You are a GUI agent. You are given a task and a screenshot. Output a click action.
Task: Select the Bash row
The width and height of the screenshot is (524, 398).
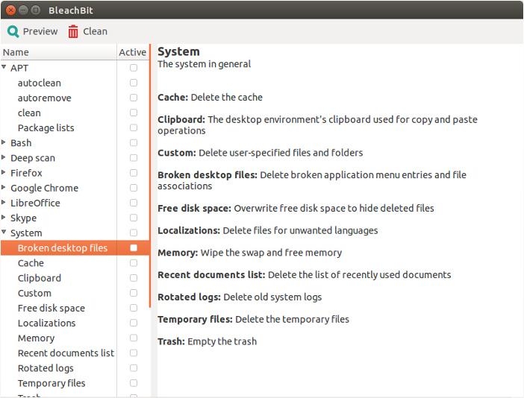(75, 143)
